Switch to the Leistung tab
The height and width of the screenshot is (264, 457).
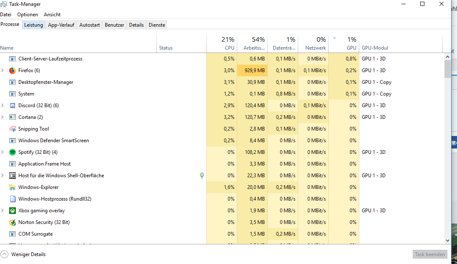click(x=33, y=25)
